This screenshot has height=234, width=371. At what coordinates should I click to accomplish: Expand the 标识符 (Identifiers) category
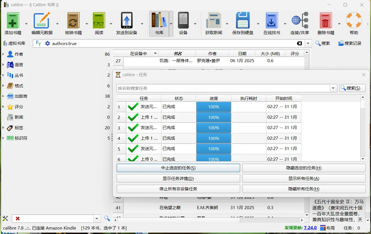tap(3, 138)
